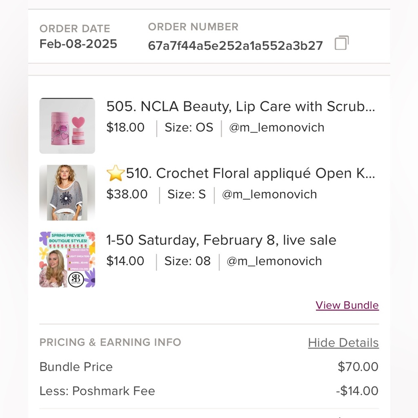Click the $38.00 price of the crochet top

[127, 194]
